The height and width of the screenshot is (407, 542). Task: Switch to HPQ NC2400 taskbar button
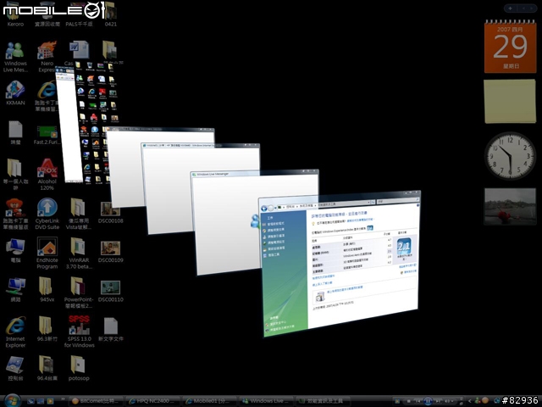[x=152, y=401]
